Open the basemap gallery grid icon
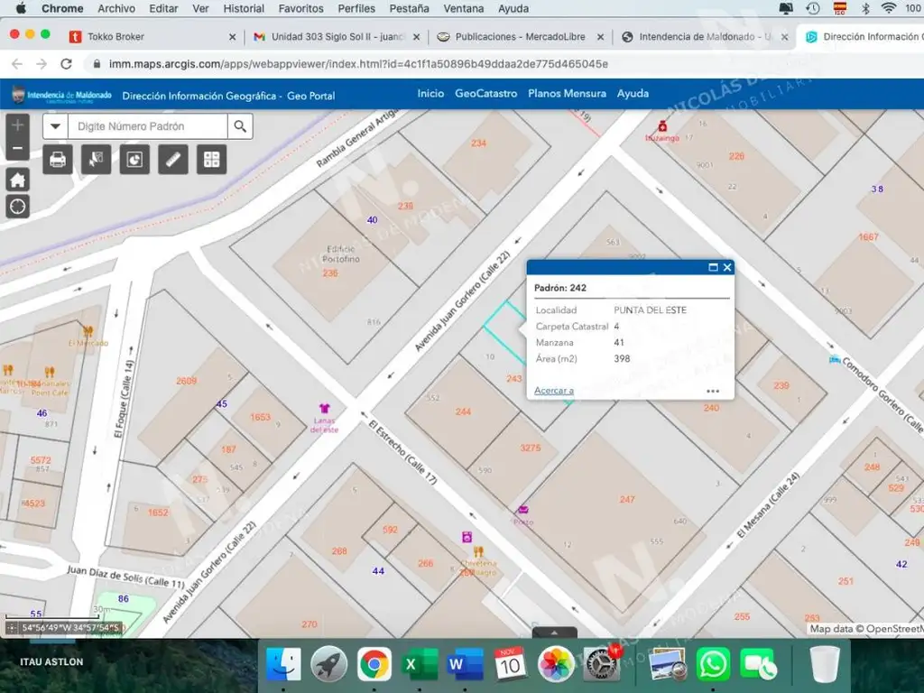The height and width of the screenshot is (693, 924). coord(211,160)
